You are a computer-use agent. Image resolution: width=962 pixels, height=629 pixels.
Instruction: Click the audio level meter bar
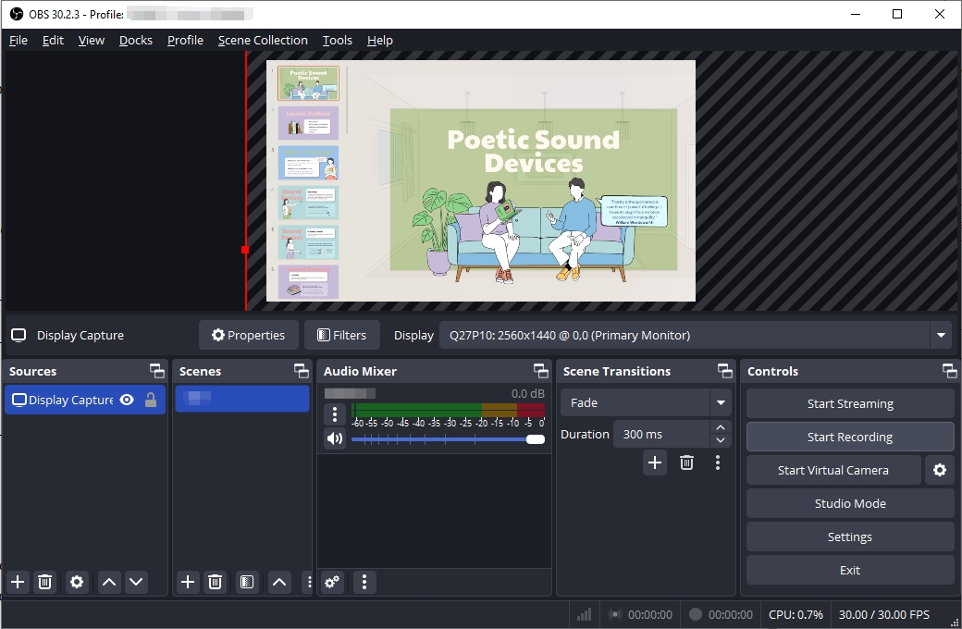[x=448, y=410]
